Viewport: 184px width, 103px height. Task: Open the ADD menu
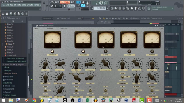(11, 5)
